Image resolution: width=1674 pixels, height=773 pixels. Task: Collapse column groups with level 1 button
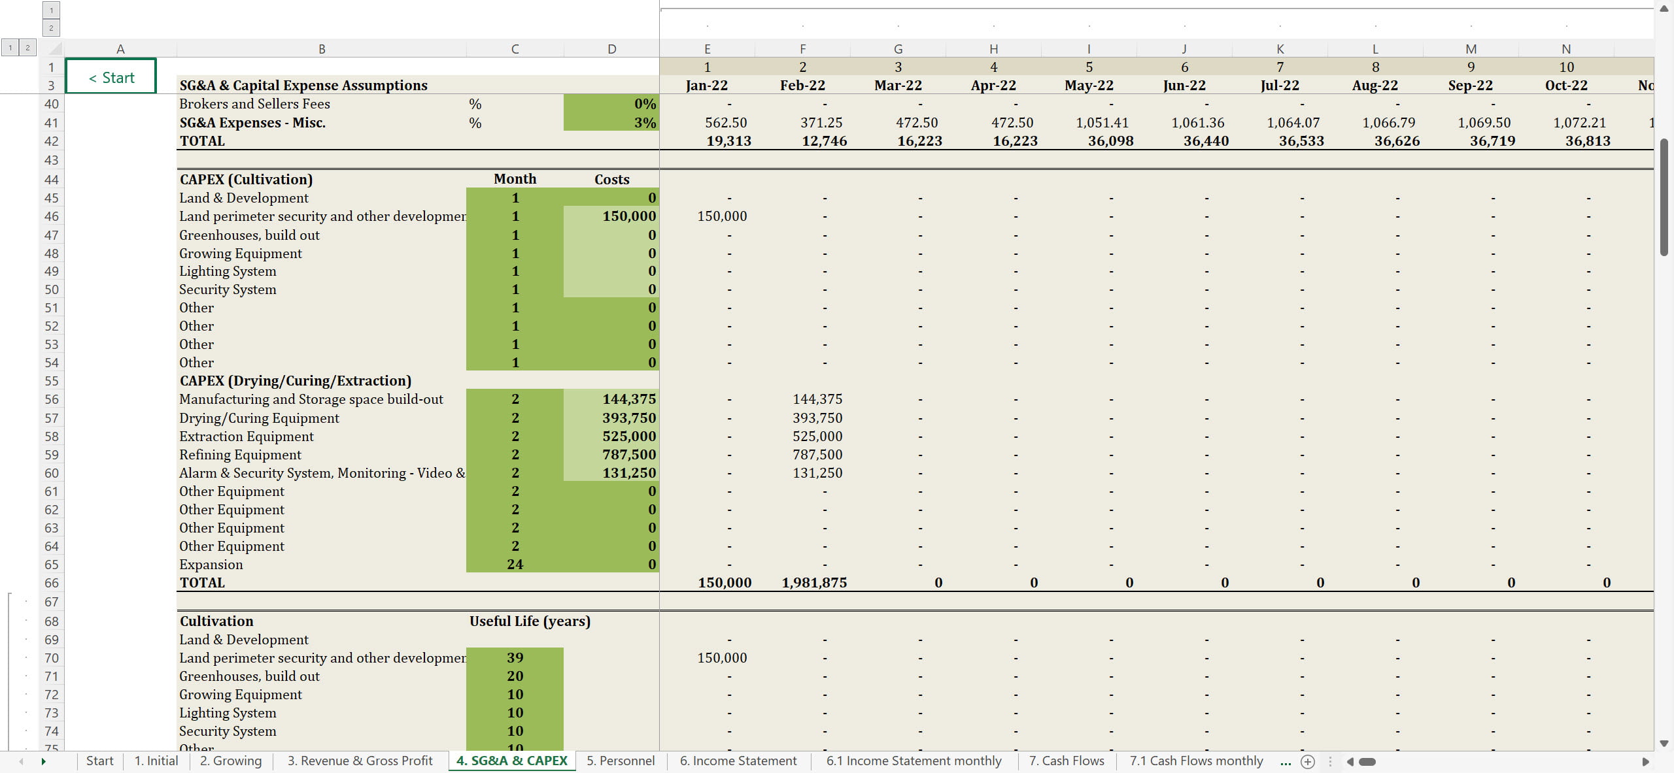pos(51,10)
